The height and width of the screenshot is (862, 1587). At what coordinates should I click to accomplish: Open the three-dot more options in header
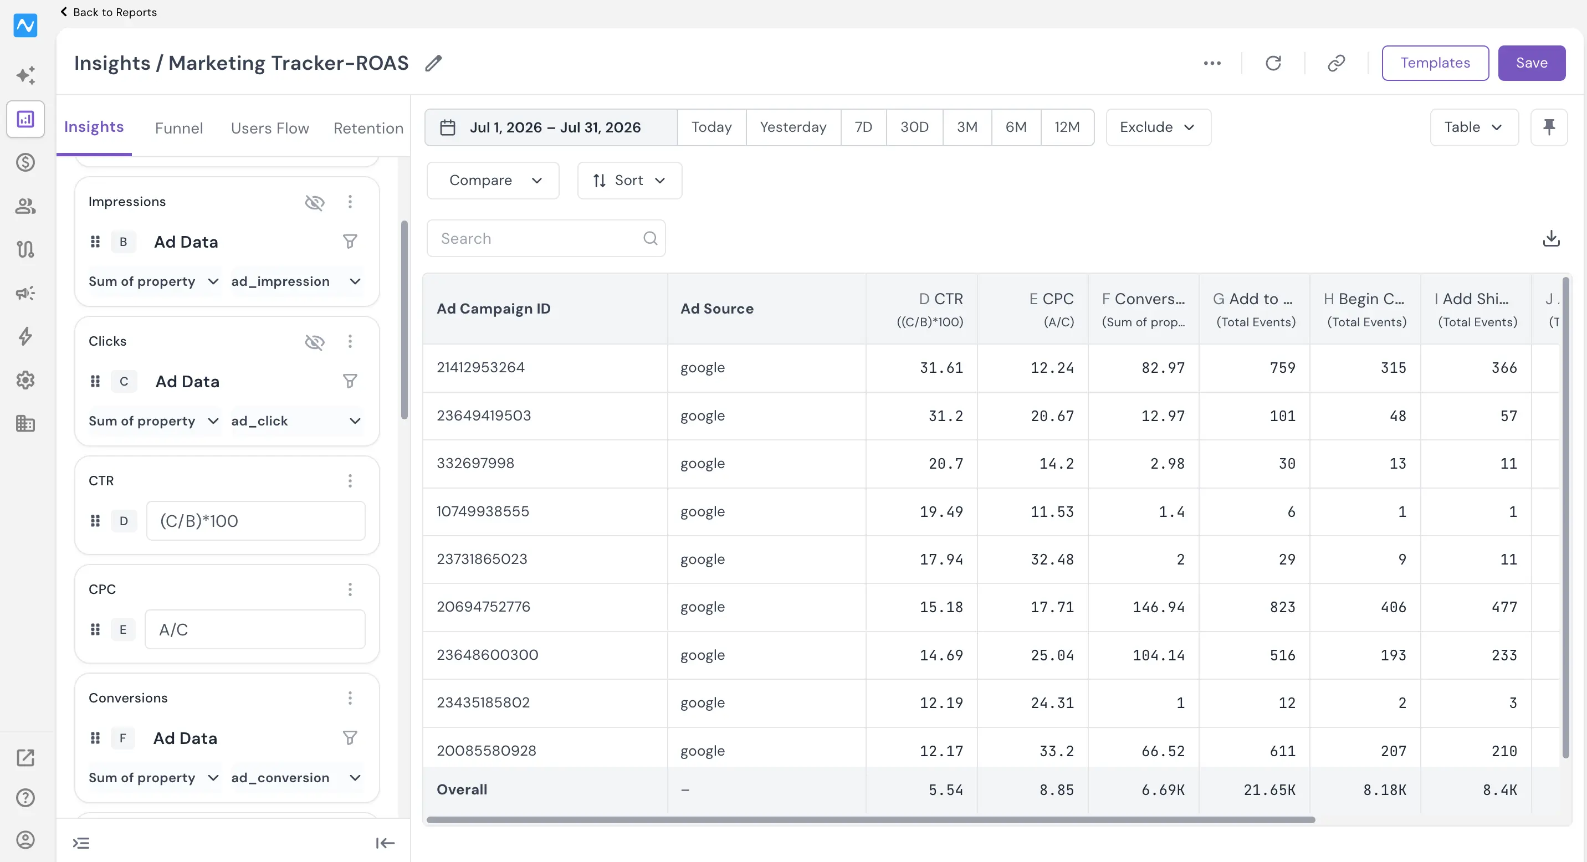(1212, 63)
